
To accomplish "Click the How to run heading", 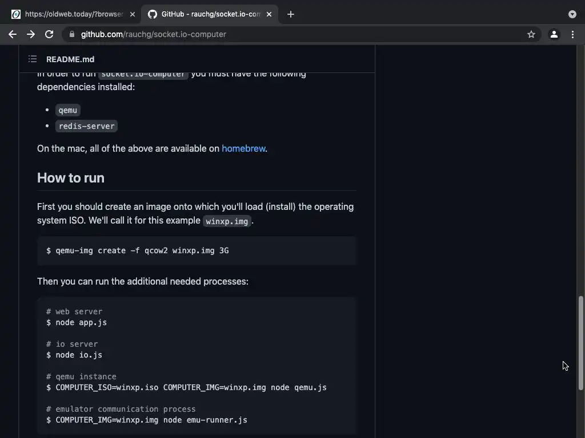I will (71, 178).
